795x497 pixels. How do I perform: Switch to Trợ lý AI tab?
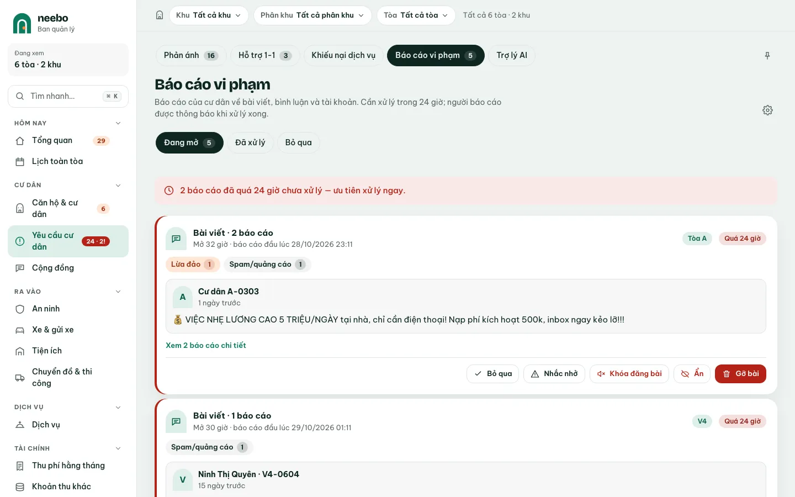(x=512, y=56)
